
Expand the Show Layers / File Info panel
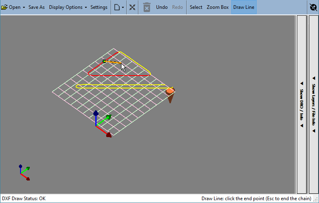313,105
